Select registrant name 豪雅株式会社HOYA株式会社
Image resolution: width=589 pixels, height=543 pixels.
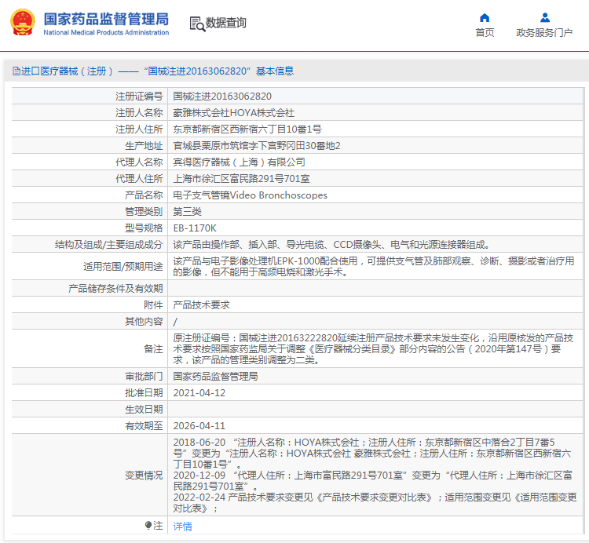pos(233,112)
